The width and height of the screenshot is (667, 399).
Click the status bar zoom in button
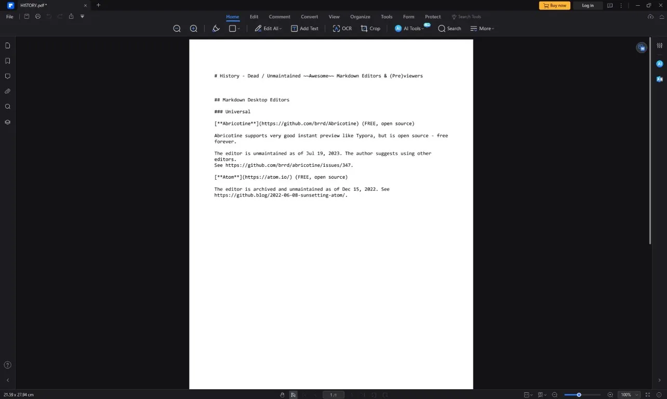point(610,395)
